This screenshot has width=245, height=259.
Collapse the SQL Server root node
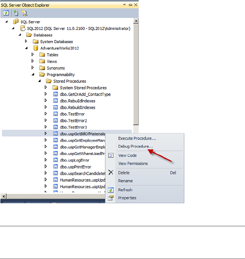[x=7, y=22]
